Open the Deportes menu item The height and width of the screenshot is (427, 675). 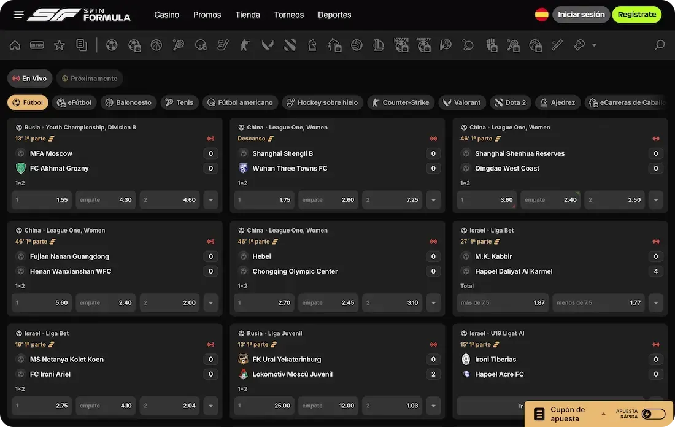click(x=334, y=15)
